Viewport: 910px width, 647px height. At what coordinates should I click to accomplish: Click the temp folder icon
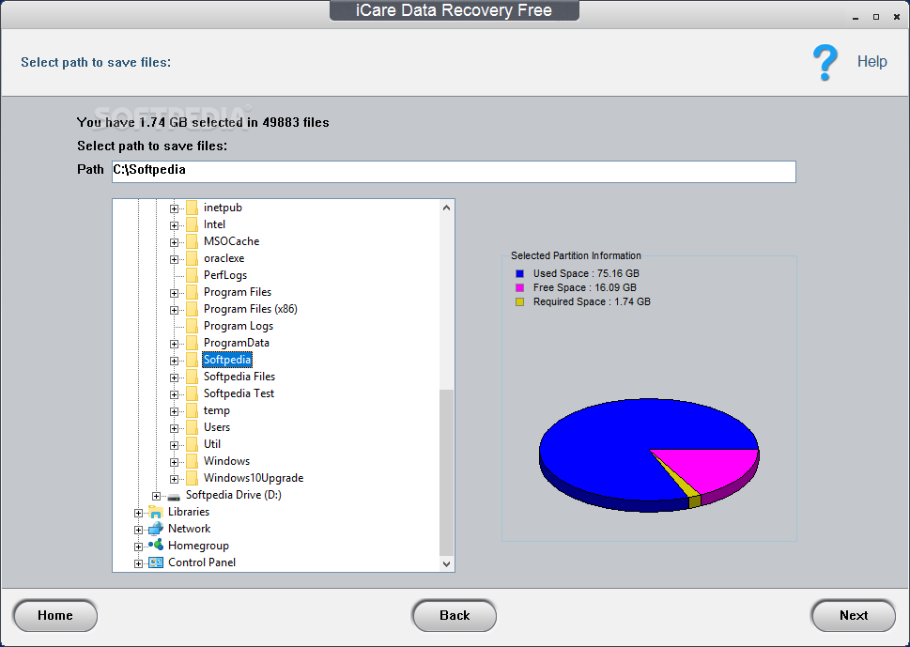click(192, 410)
